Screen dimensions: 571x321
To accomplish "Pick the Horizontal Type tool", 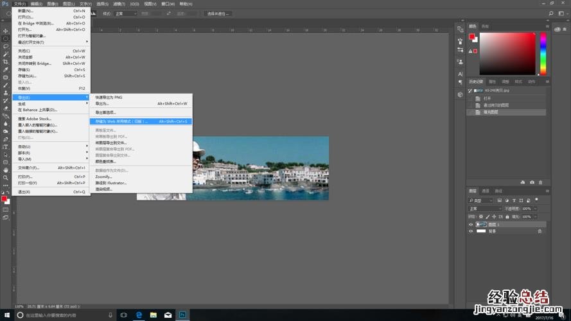I will pos(5,146).
